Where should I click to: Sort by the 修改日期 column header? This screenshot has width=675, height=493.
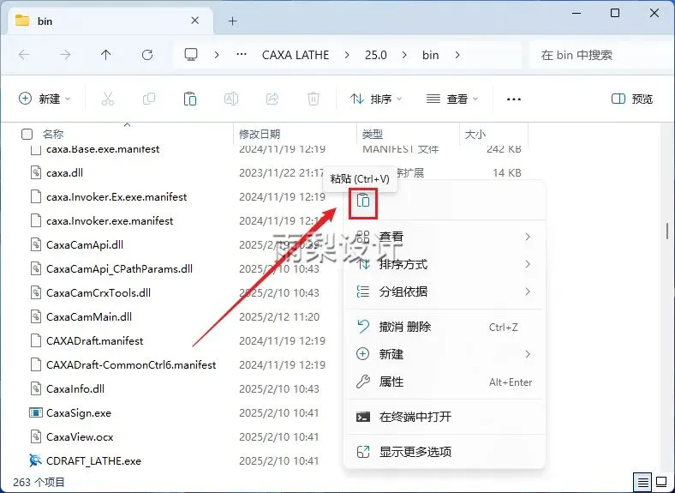[x=260, y=134]
